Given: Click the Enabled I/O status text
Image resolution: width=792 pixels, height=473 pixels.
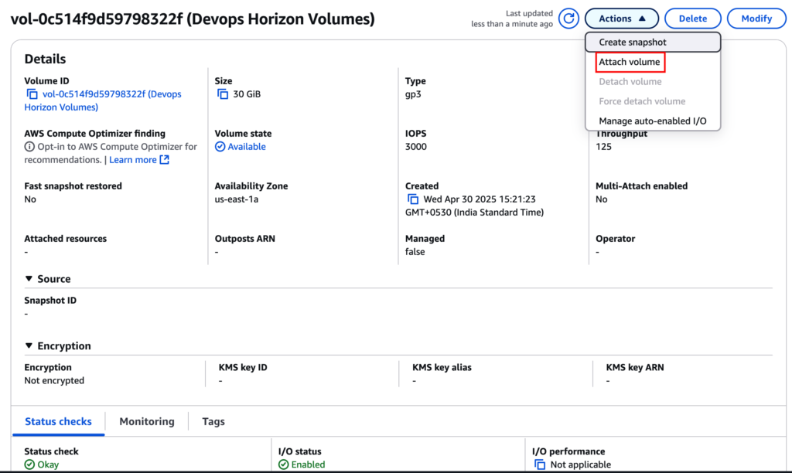Looking at the screenshot, I should tap(308, 464).
